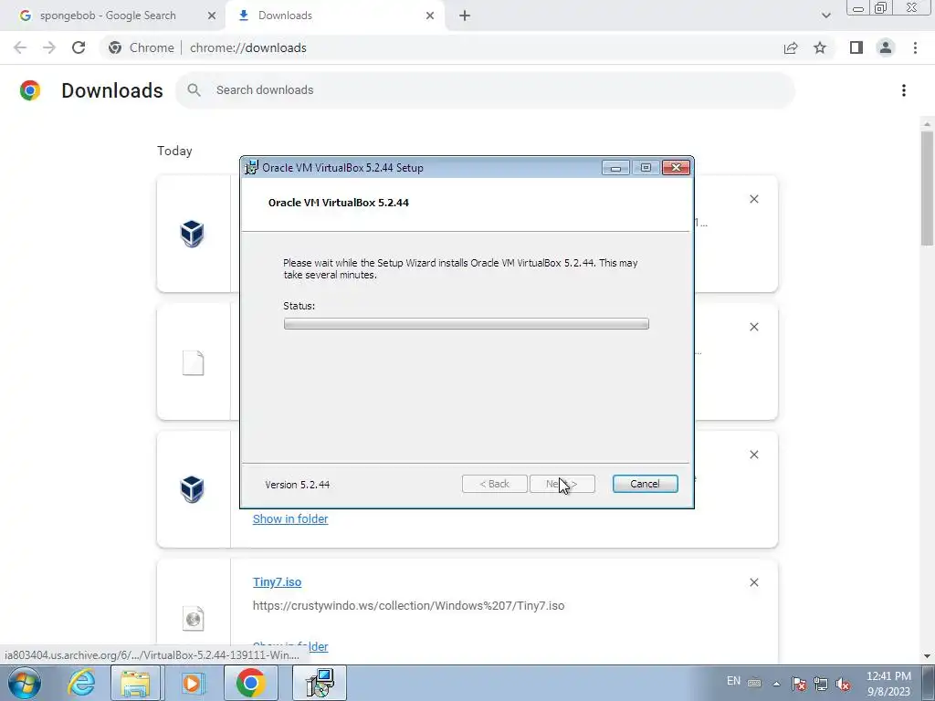Remove the blank-file download entry
Viewport: 935px width, 701px height.
753,327
